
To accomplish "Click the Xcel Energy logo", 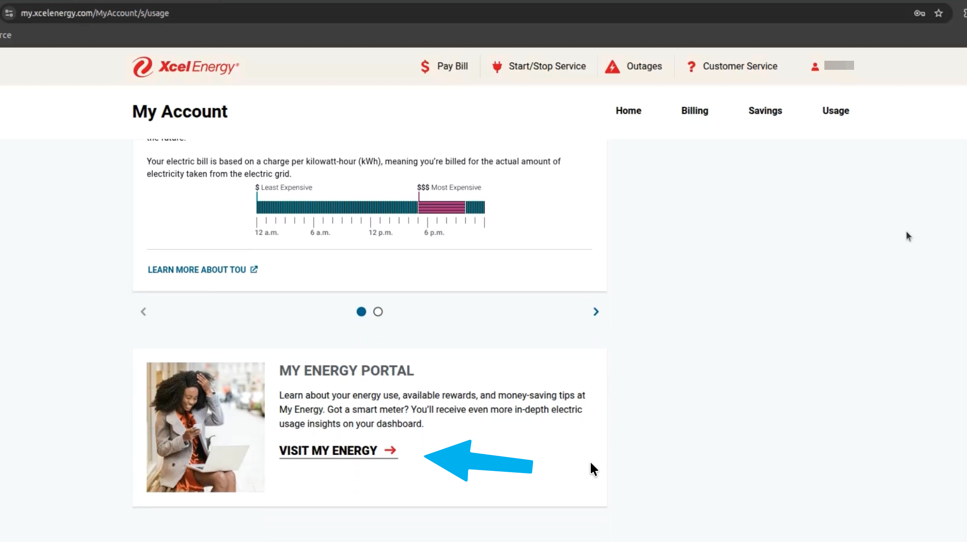I will pos(186,67).
